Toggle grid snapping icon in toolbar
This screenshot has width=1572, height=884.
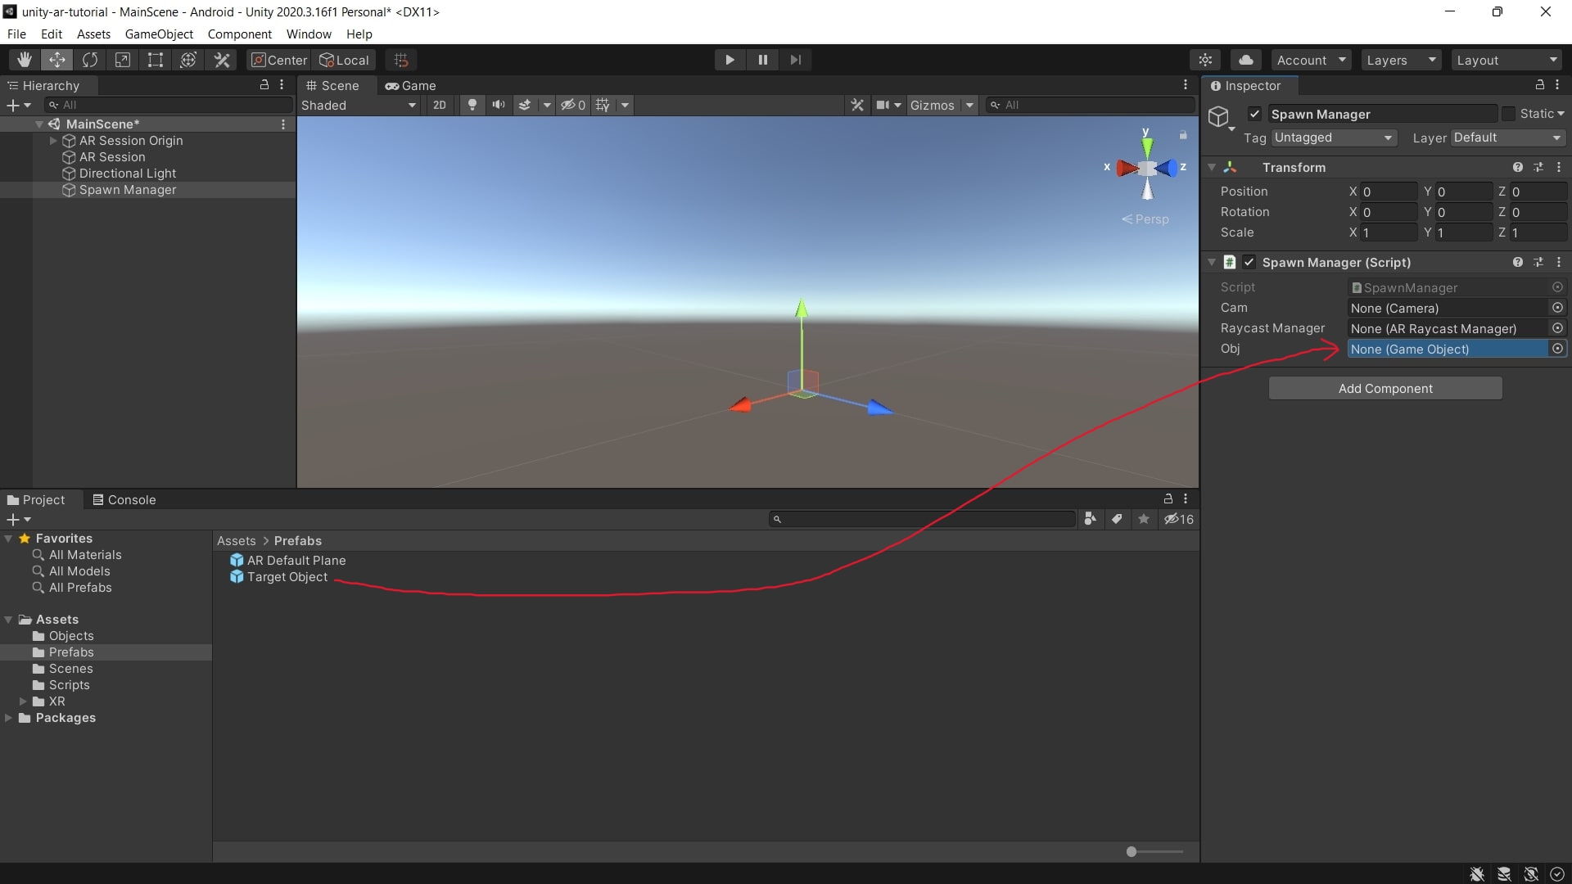(401, 60)
